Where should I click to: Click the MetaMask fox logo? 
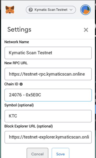click(10, 10)
